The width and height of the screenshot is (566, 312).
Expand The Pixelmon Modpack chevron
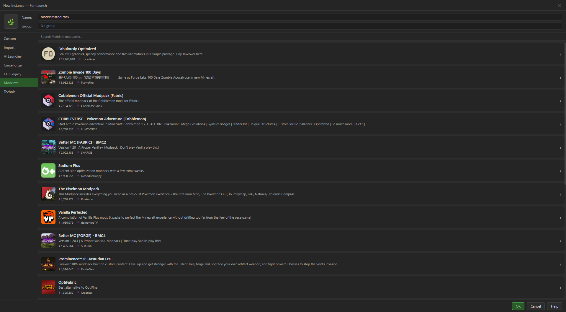(x=560, y=194)
